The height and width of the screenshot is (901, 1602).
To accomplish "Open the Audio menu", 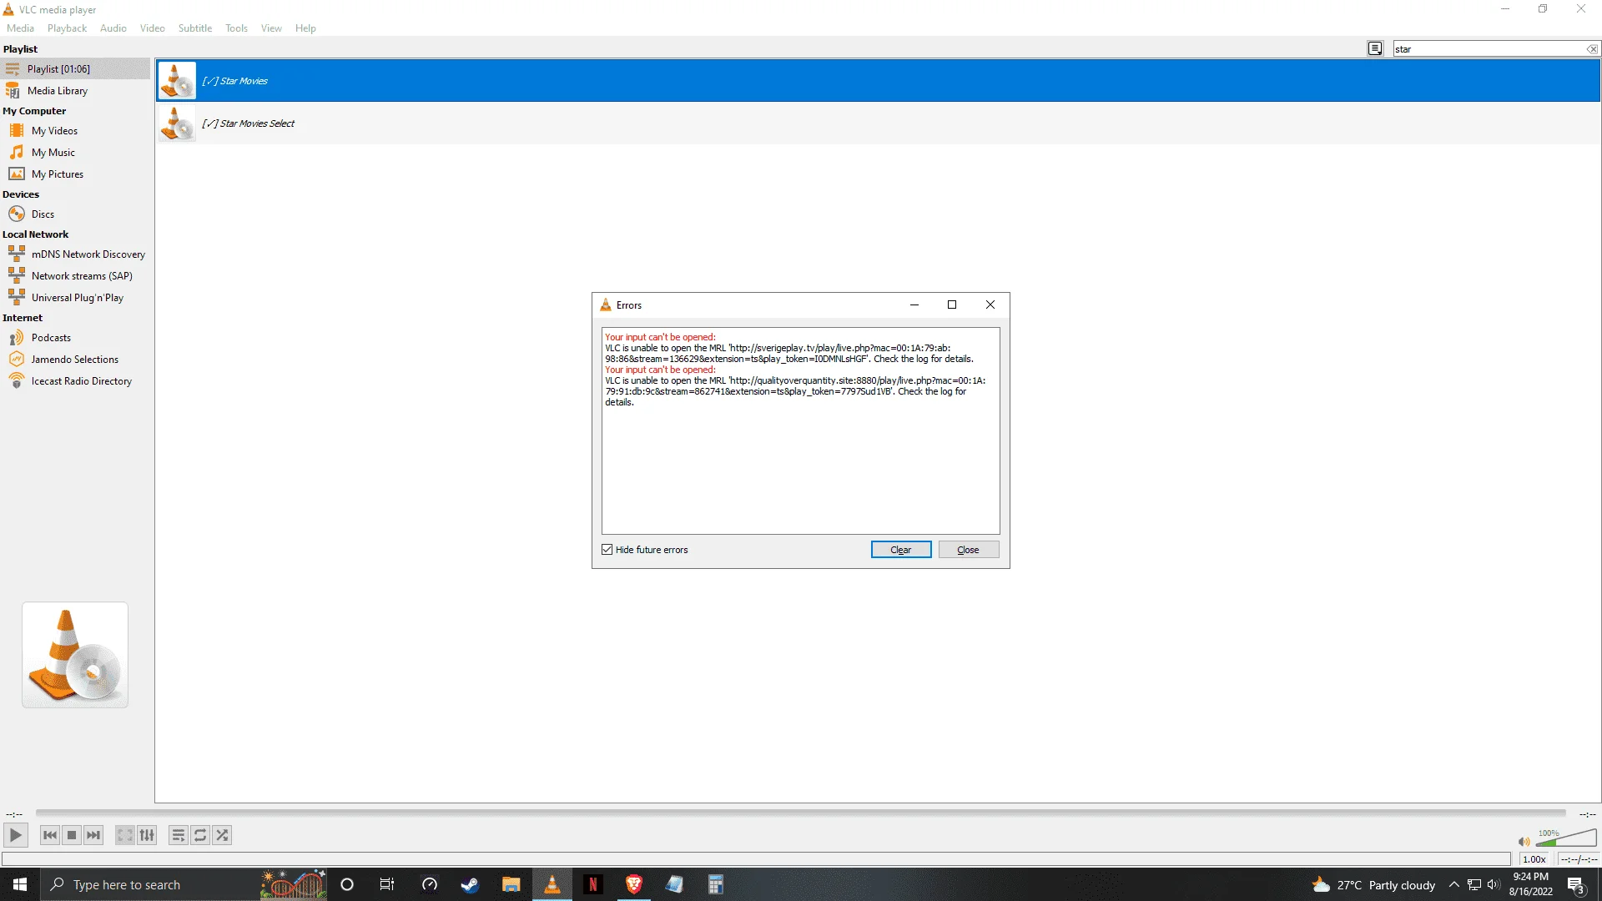I will [x=113, y=28].
